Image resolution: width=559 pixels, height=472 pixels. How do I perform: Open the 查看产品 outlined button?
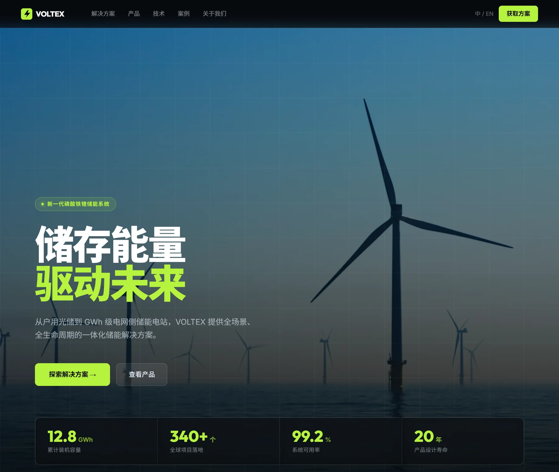pos(142,374)
